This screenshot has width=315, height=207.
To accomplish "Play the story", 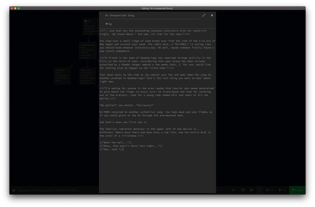I will click(282, 190).
